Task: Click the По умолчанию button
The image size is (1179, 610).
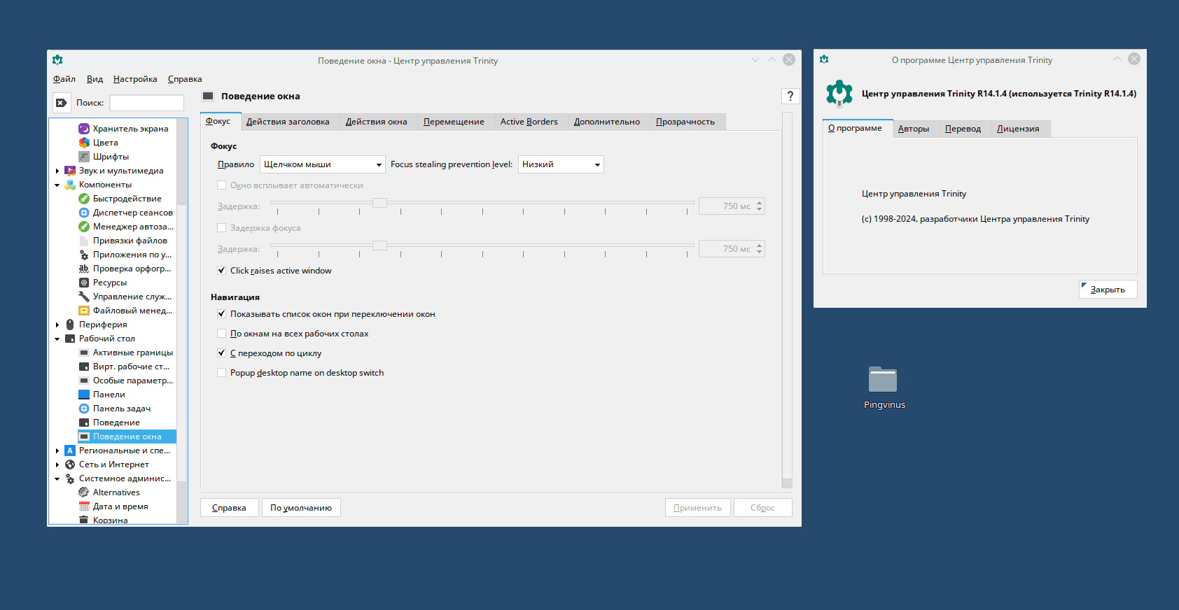Action: coord(301,508)
